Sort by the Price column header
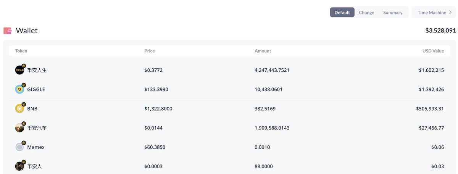The height and width of the screenshot is (174, 458). pos(150,51)
